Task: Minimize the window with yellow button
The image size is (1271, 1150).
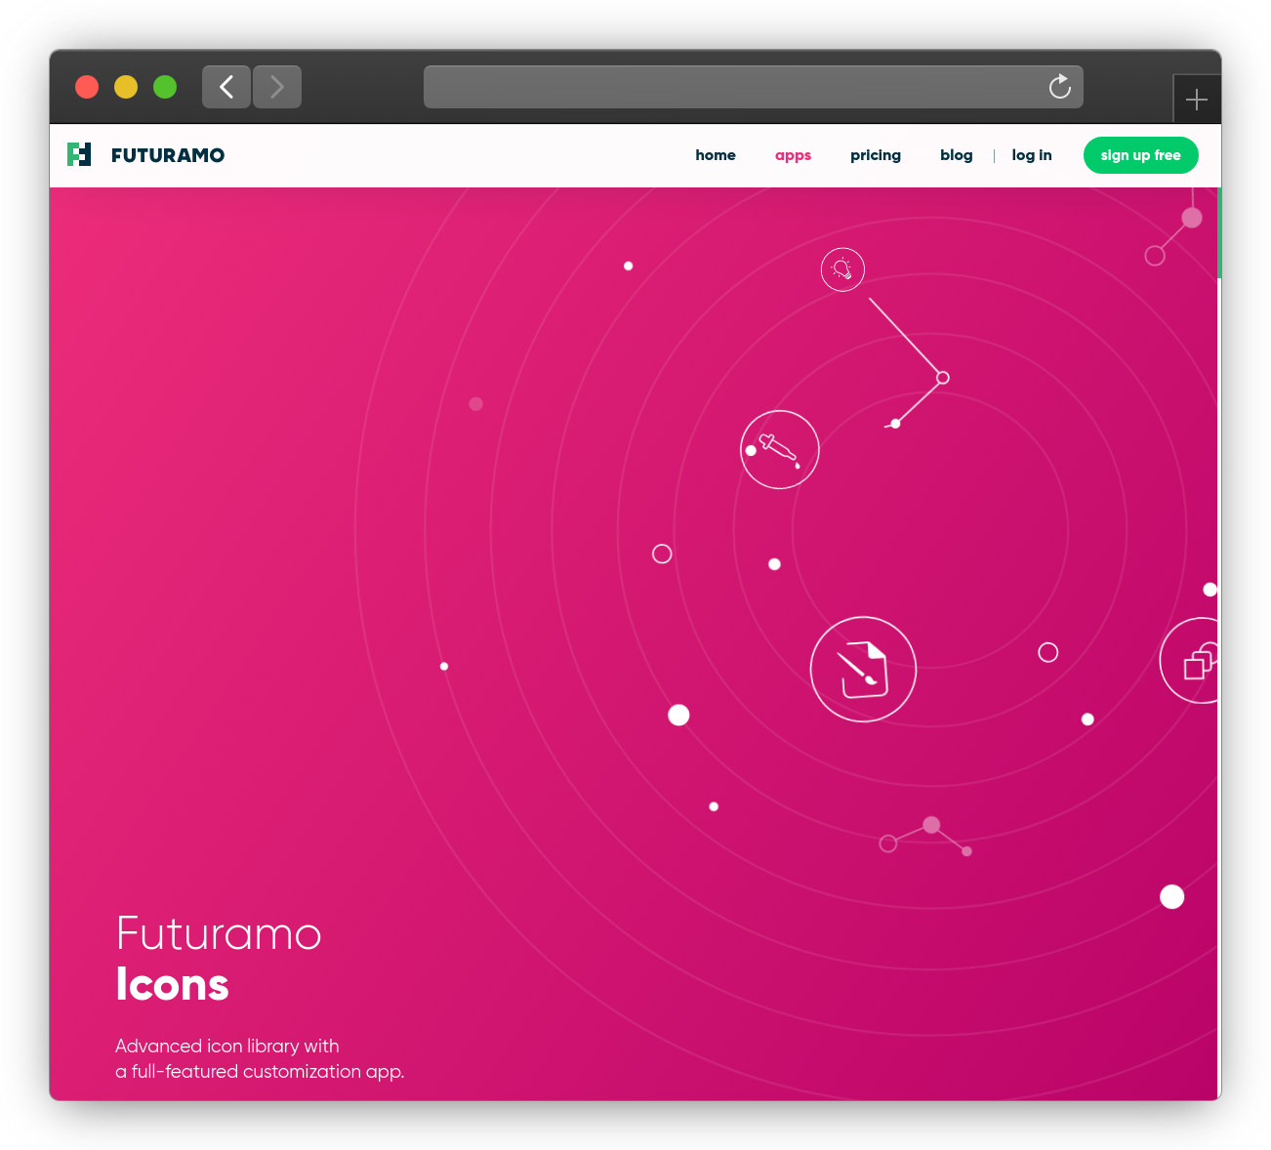Action: 126,87
